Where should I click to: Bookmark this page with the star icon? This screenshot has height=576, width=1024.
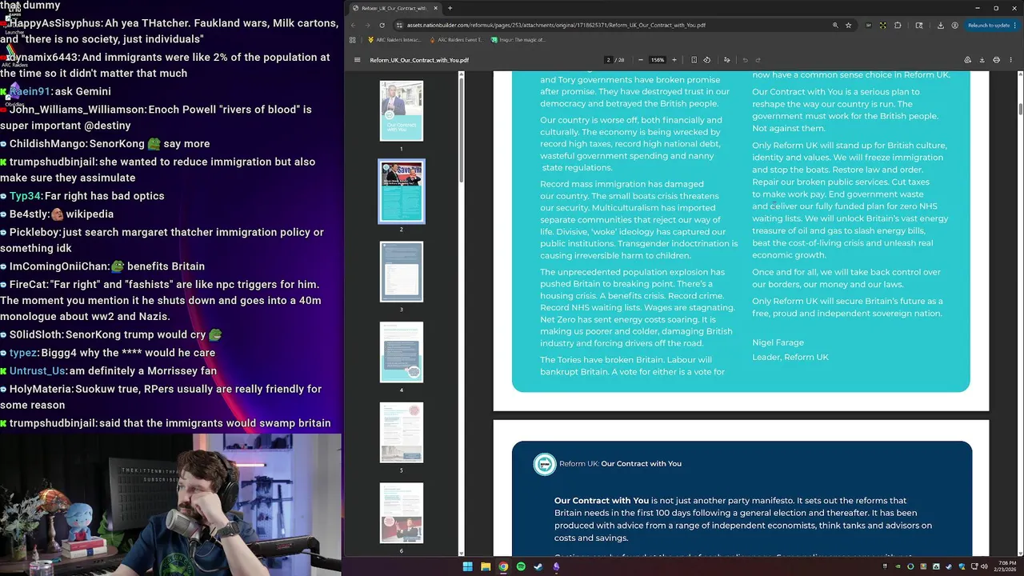pyautogui.click(x=849, y=25)
